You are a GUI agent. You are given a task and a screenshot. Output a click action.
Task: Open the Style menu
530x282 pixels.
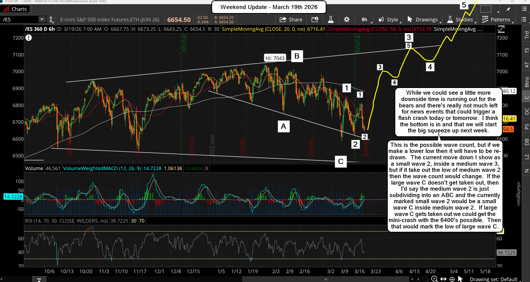click(389, 19)
